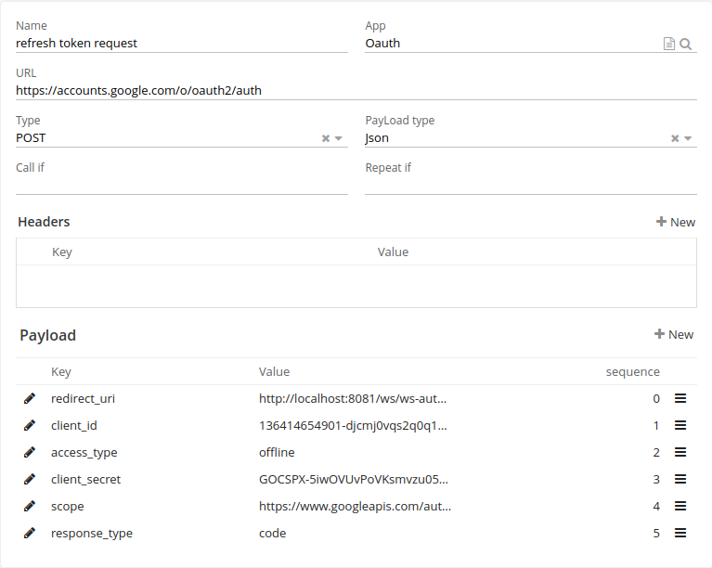
Task: Open the App record document icon
Action: [668, 44]
